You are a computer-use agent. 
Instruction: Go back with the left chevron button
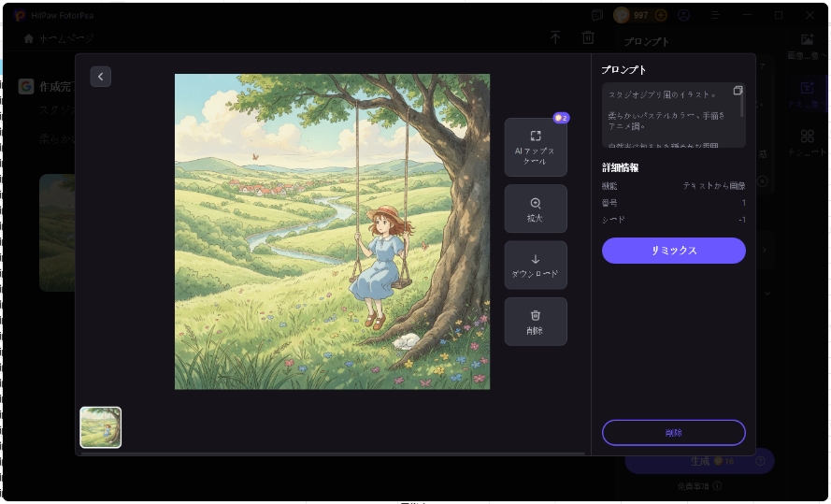pyautogui.click(x=100, y=77)
